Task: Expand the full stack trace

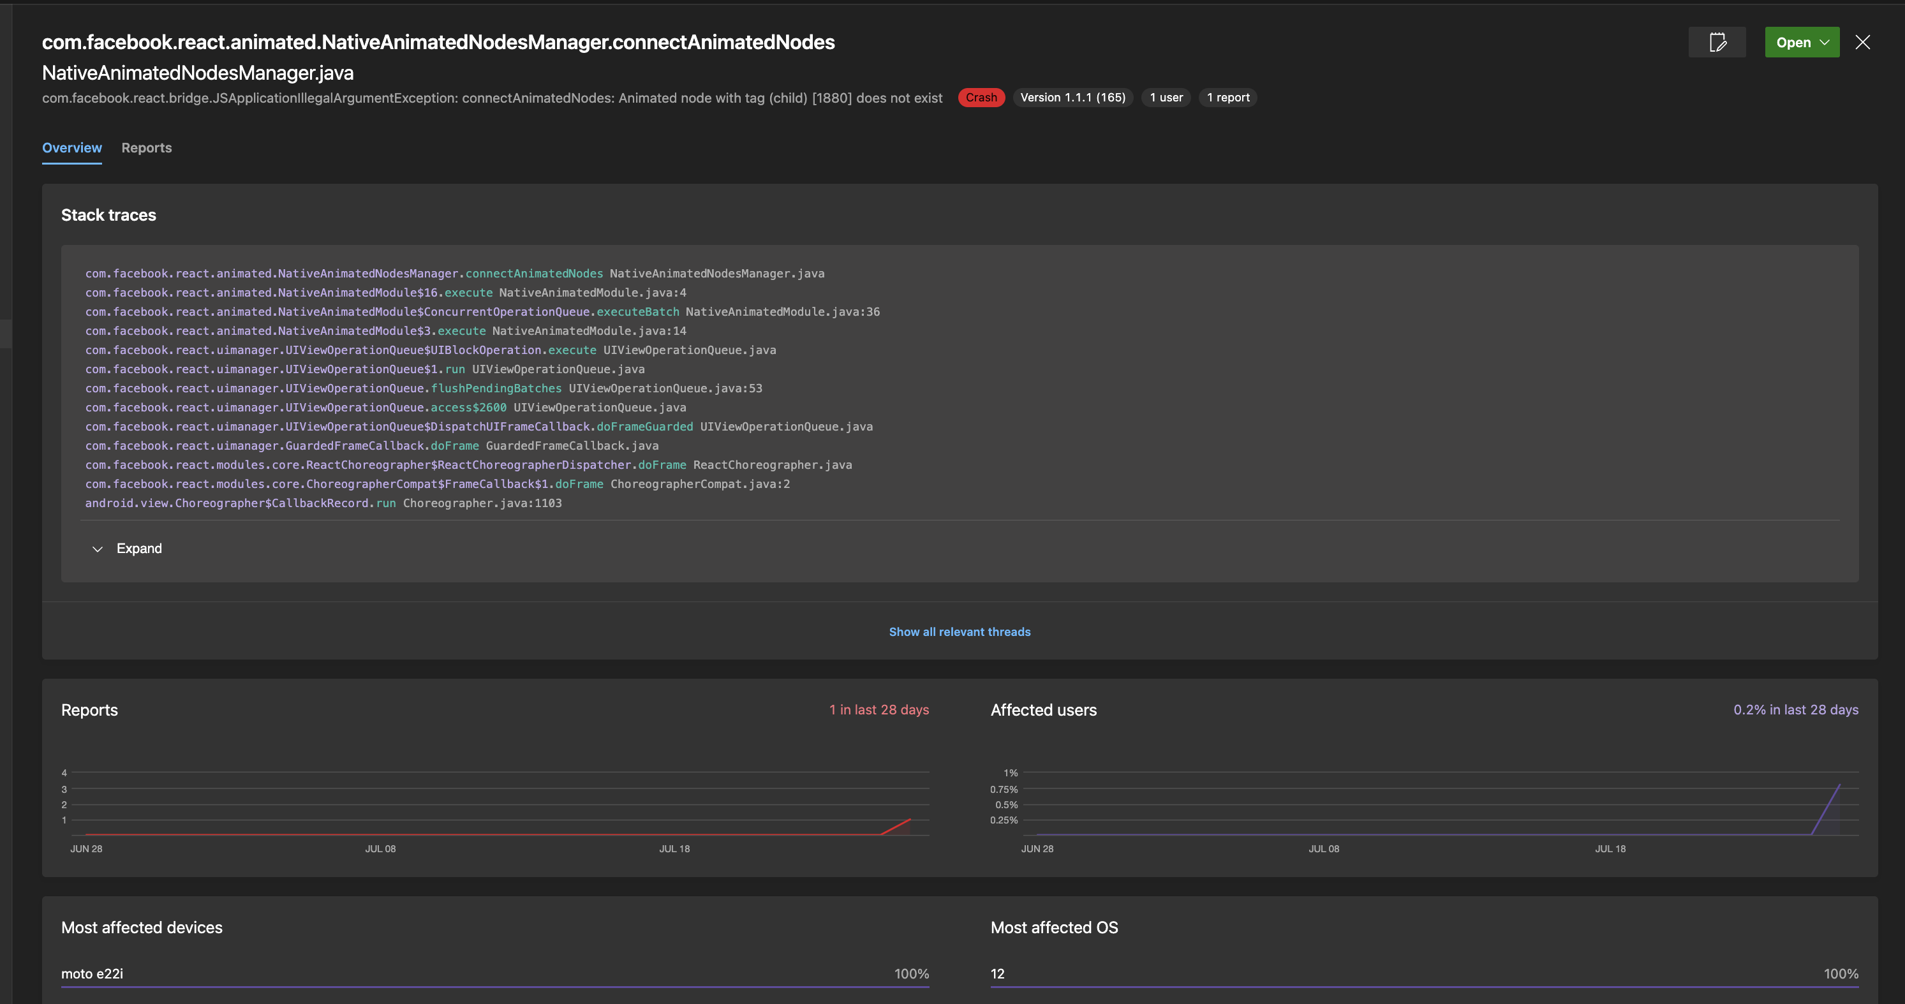Action: click(139, 549)
